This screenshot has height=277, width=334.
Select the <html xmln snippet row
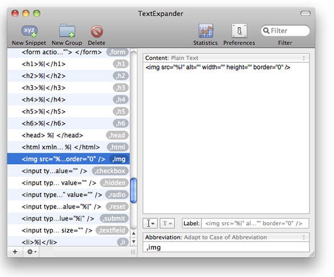68,147
